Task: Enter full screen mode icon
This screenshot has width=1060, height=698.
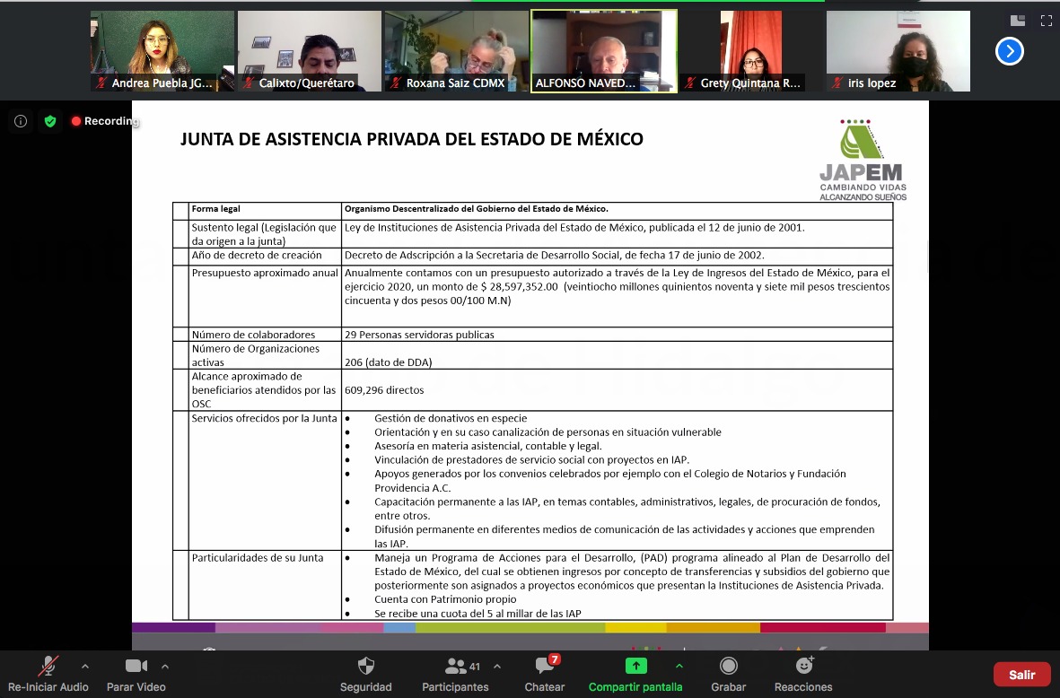Action: pyautogui.click(x=1047, y=21)
